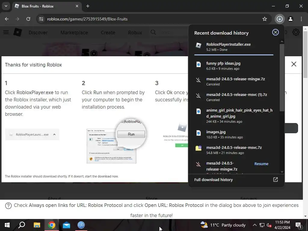Click the canceled mesa3d-24.0.5-release-msvc (1).7z entry
This screenshot has height=231, width=308.
pos(234,97)
